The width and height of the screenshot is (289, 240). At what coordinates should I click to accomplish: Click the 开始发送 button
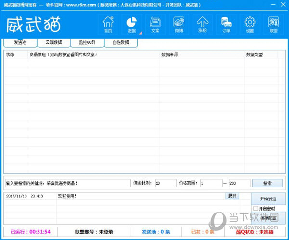pos(268,199)
